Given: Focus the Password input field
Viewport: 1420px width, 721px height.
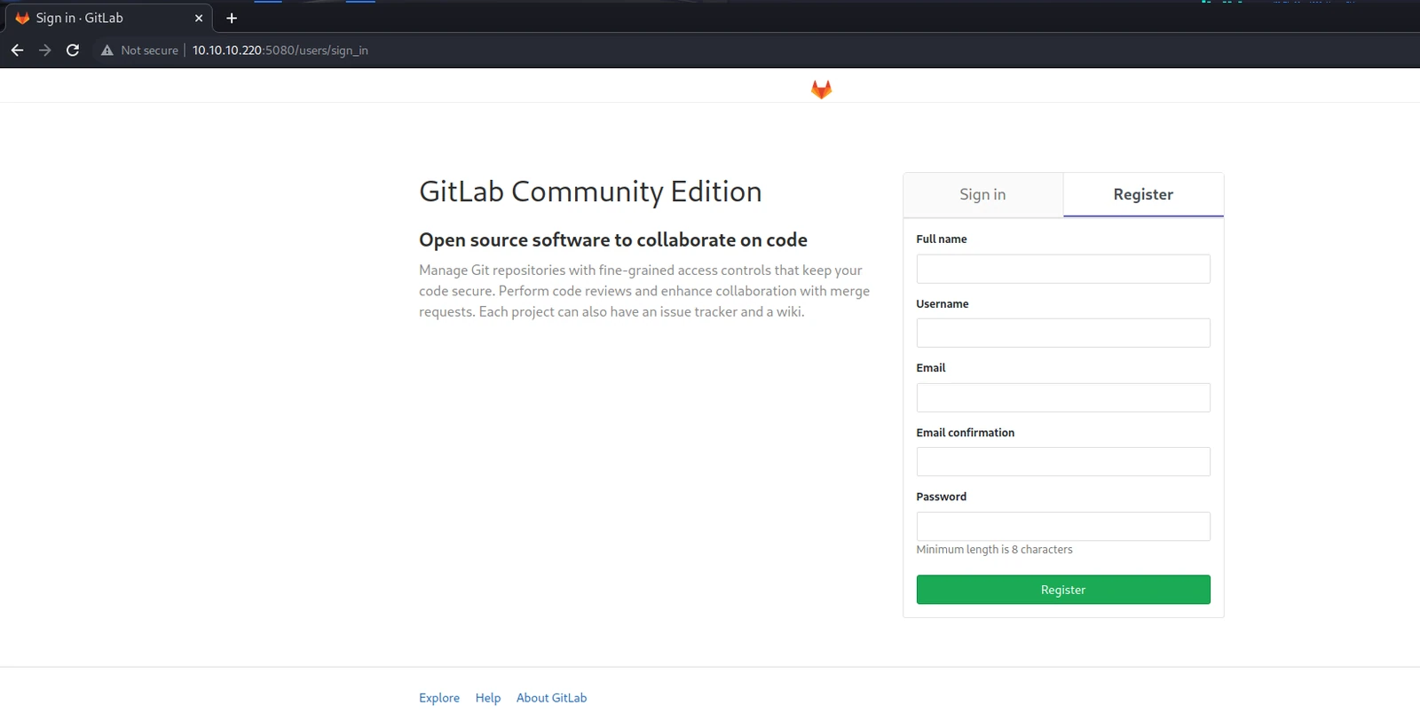Looking at the screenshot, I should click(1063, 526).
